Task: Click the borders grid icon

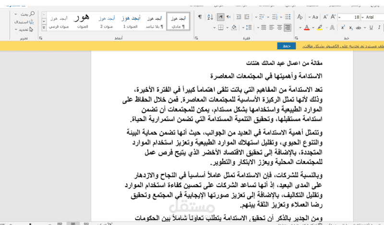Action: [221, 28]
